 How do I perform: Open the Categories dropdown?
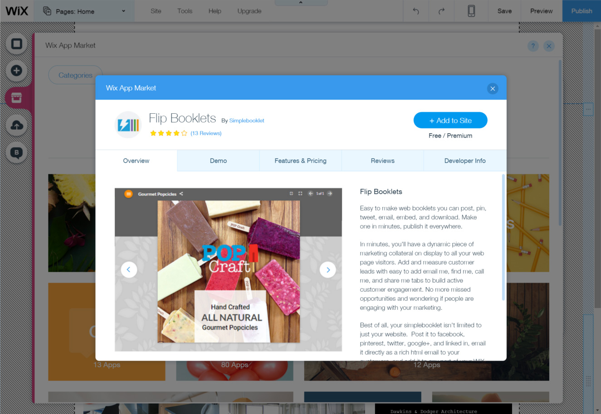[75, 75]
